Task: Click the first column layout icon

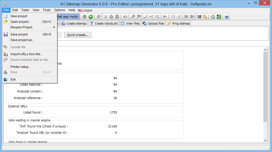Action: click(x=186, y=17)
